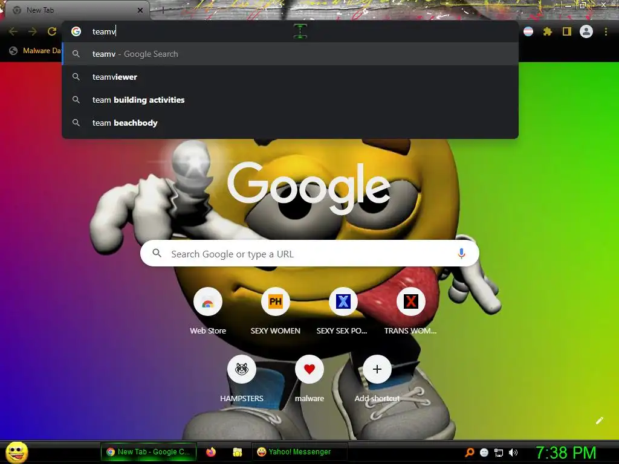Image resolution: width=619 pixels, height=464 pixels.
Task: Open Yahoo! Messenger from taskbar
Action: click(300, 452)
